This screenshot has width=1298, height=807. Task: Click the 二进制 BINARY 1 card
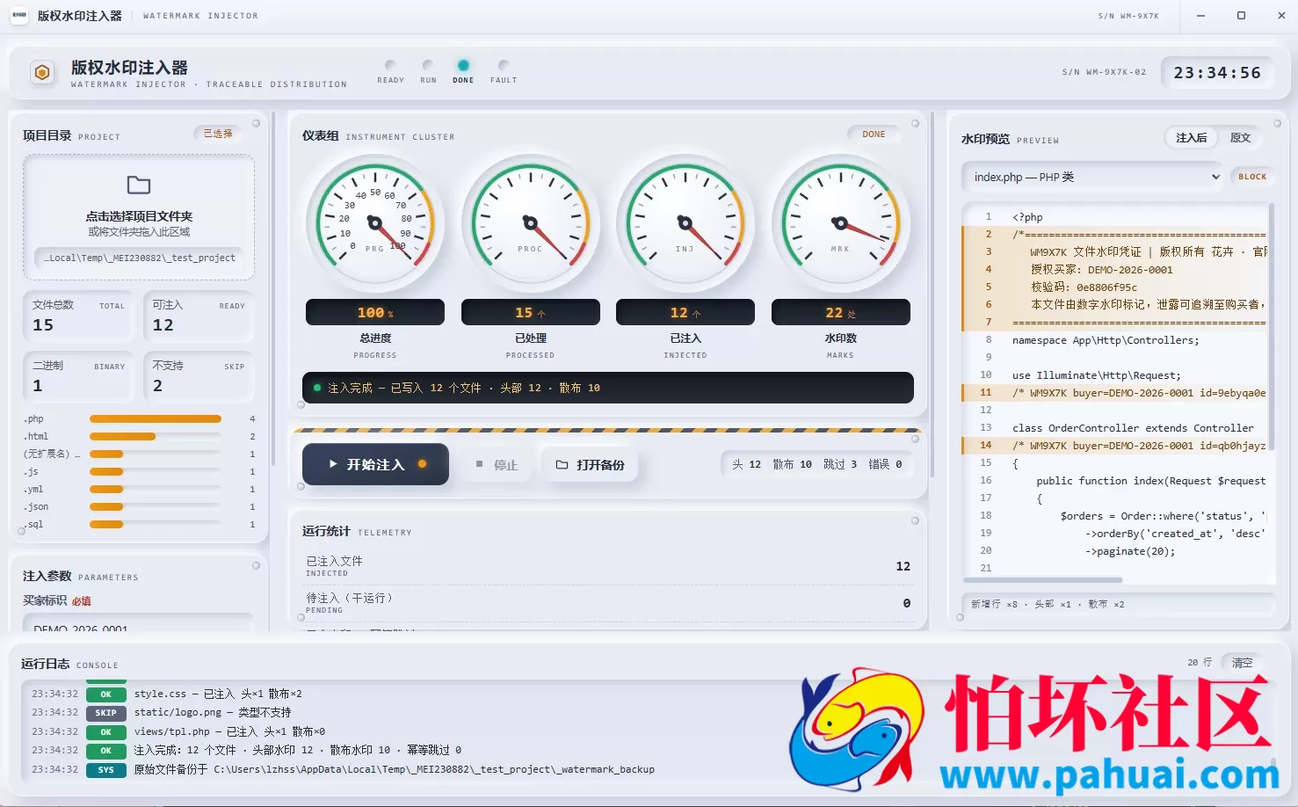point(78,377)
